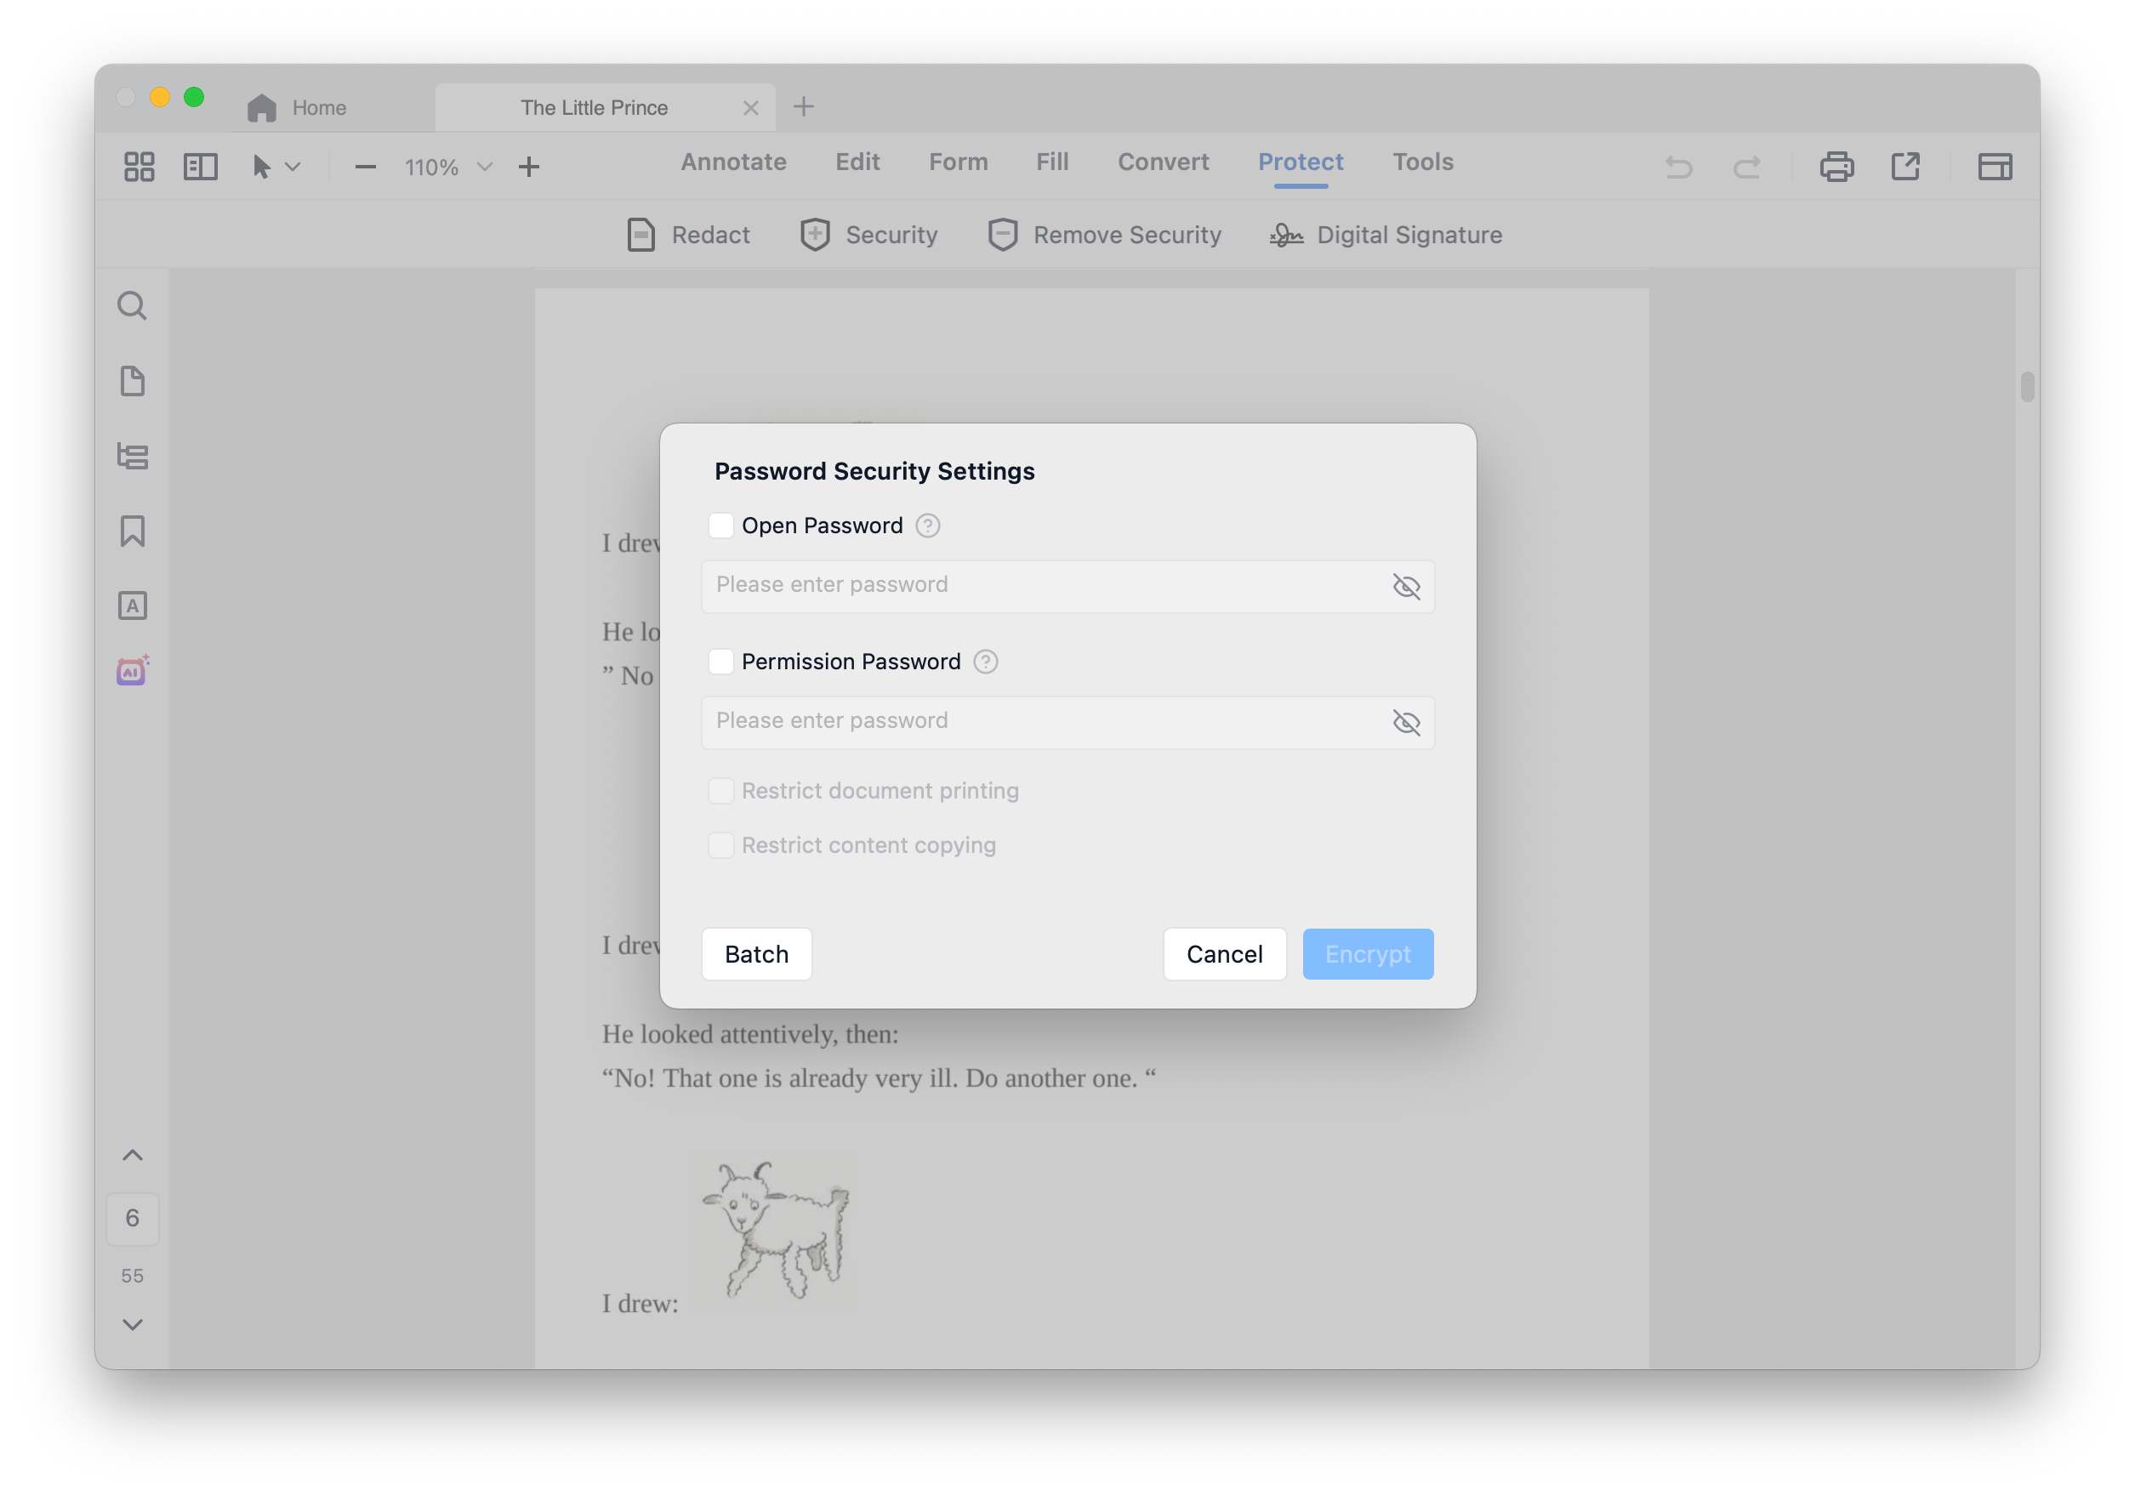
Task: Click the Digital Signature tool
Action: tap(1386, 236)
